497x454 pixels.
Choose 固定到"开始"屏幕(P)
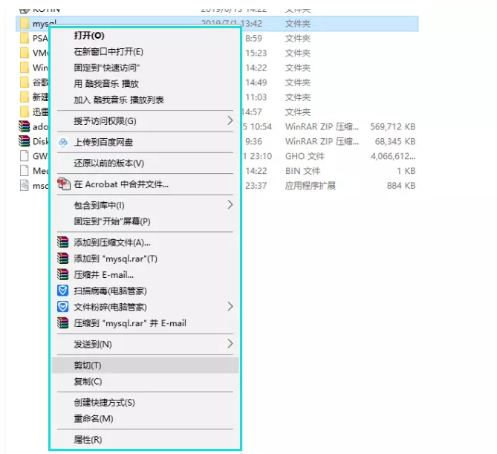112,221
